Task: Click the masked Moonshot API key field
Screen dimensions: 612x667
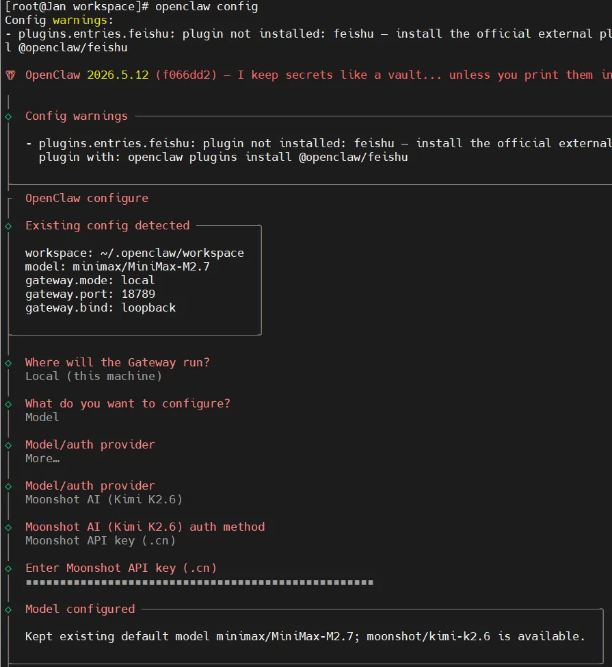Action: tap(200, 582)
